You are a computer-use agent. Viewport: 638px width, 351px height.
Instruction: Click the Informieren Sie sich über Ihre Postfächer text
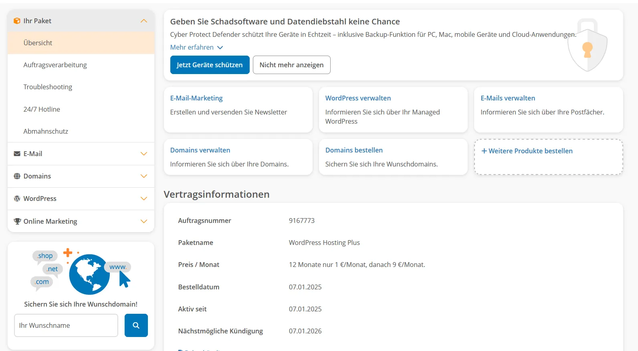(x=542, y=112)
